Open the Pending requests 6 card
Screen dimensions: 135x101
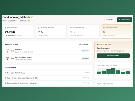click(117, 32)
